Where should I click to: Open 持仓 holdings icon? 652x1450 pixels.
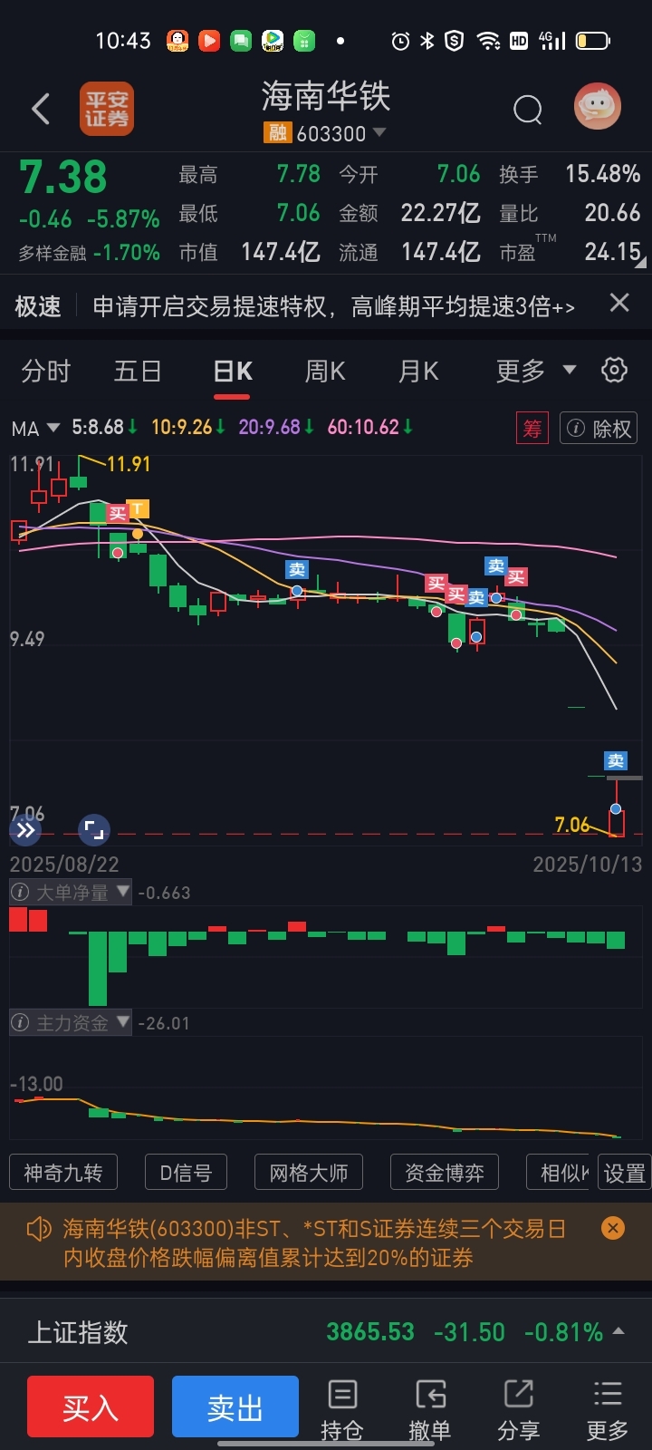pos(342,1410)
